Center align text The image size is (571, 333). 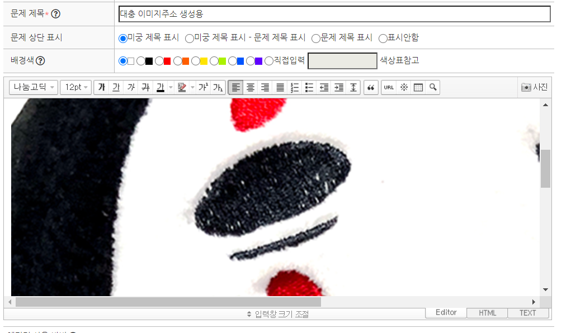250,87
